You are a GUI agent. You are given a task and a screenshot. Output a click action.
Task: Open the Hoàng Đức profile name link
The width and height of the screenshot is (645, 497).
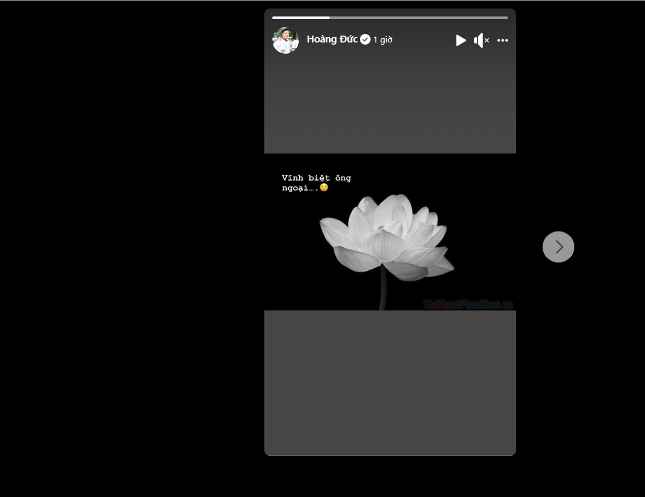[332, 39]
